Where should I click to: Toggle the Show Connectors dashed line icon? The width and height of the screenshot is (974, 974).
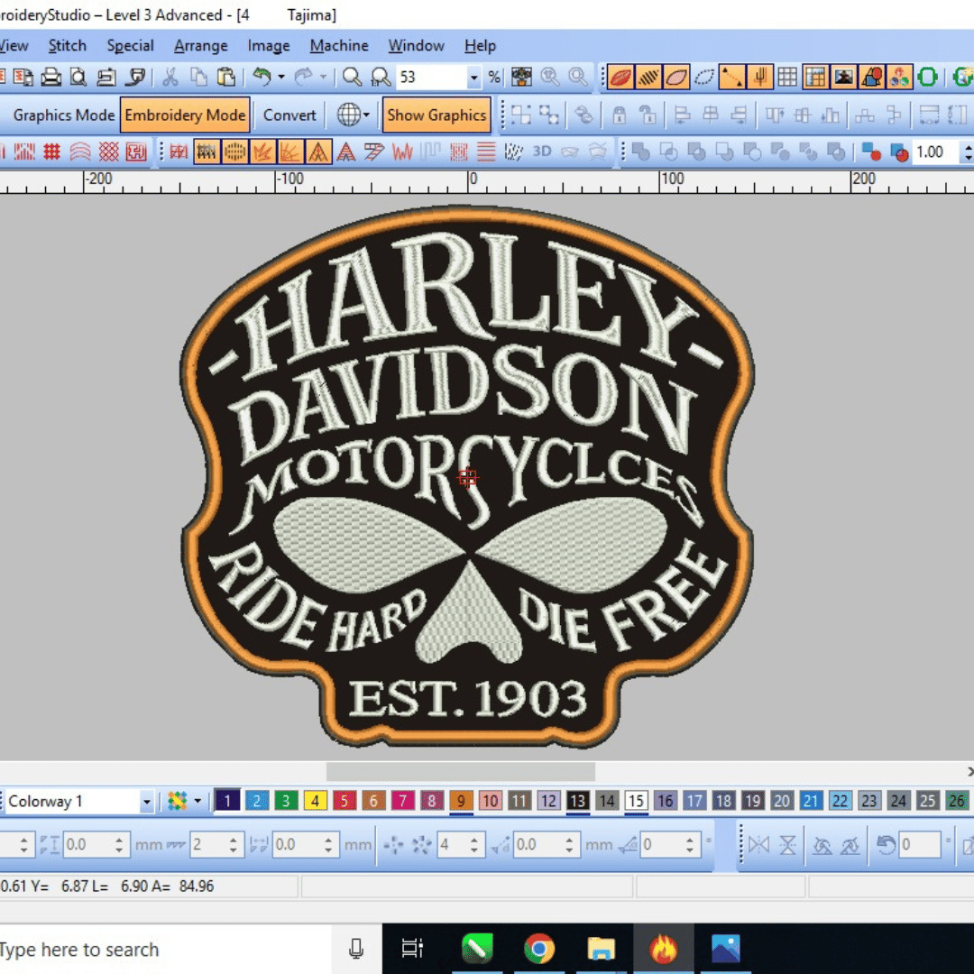tap(731, 78)
